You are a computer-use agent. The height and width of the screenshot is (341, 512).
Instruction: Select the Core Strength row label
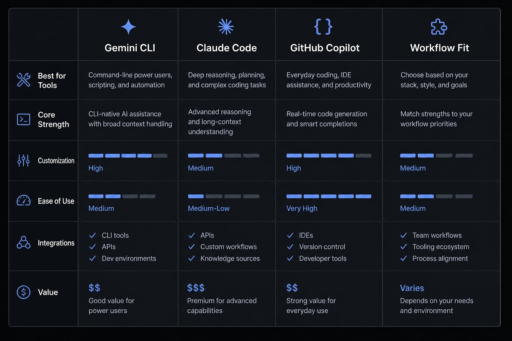click(54, 119)
